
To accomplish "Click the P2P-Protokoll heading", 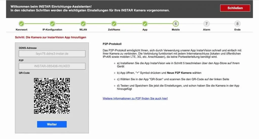I will coord(112,44).
